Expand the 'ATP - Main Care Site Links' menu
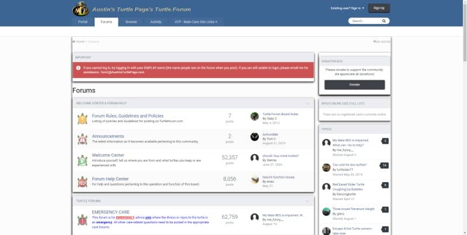The image size is (467, 235). (x=196, y=22)
